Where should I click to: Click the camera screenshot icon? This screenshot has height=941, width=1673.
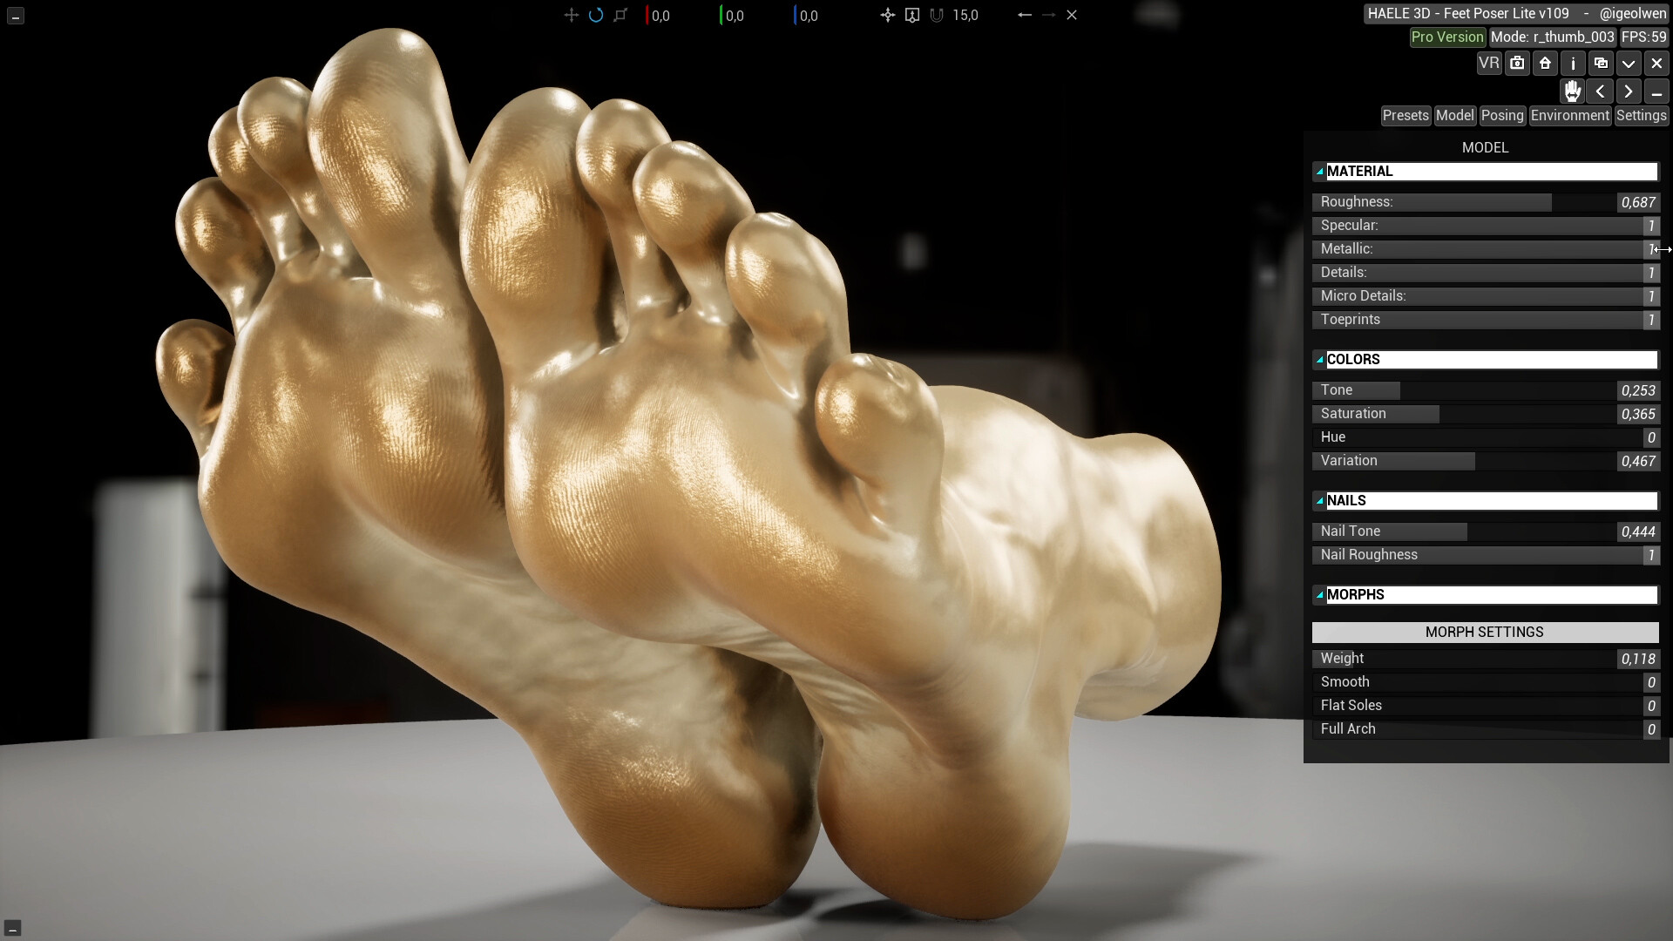1517,63
